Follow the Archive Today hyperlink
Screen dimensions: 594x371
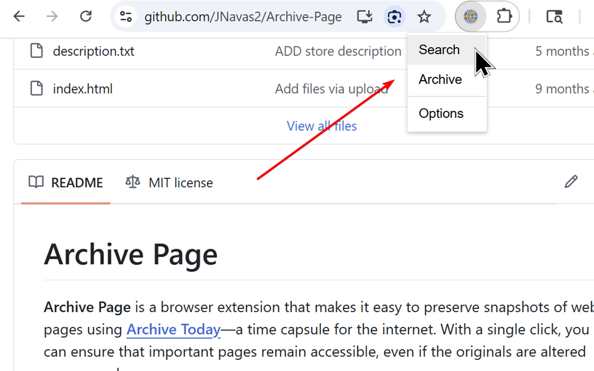coord(174,330)
